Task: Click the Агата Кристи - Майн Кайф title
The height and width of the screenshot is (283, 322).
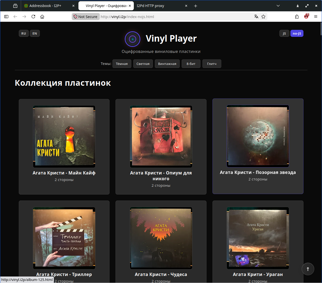Action: pyautogui.click(x=64, y=173)
